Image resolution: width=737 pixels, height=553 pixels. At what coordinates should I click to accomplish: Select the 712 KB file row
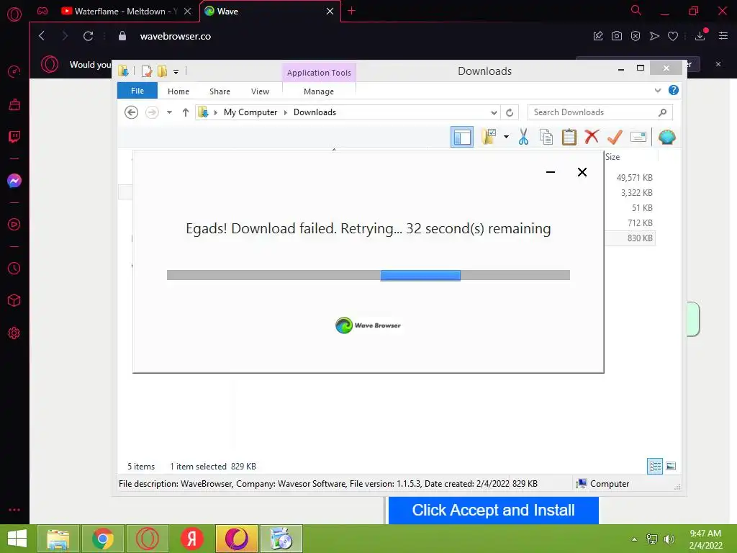coord(630,223)
